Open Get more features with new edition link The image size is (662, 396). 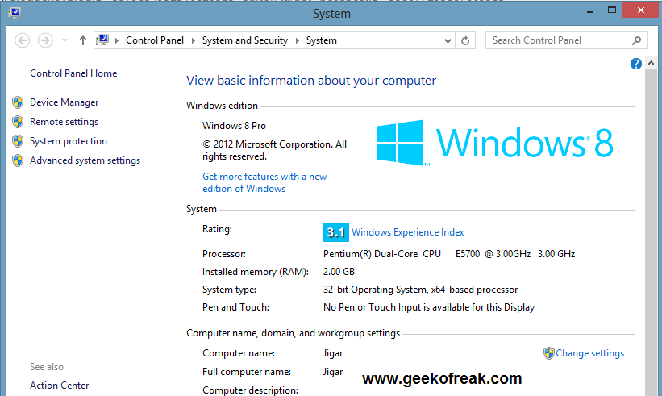click(264, 182)
